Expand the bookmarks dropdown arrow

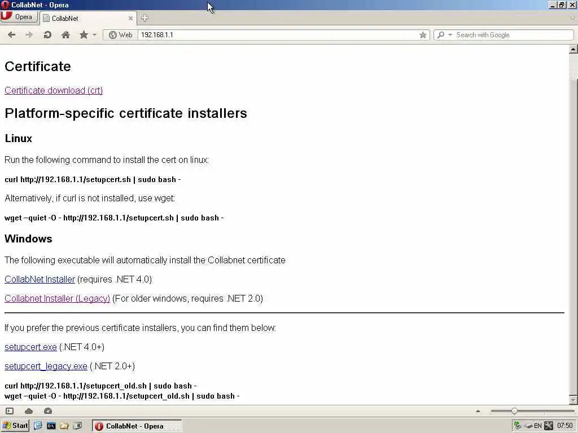[x=94, y=35]
